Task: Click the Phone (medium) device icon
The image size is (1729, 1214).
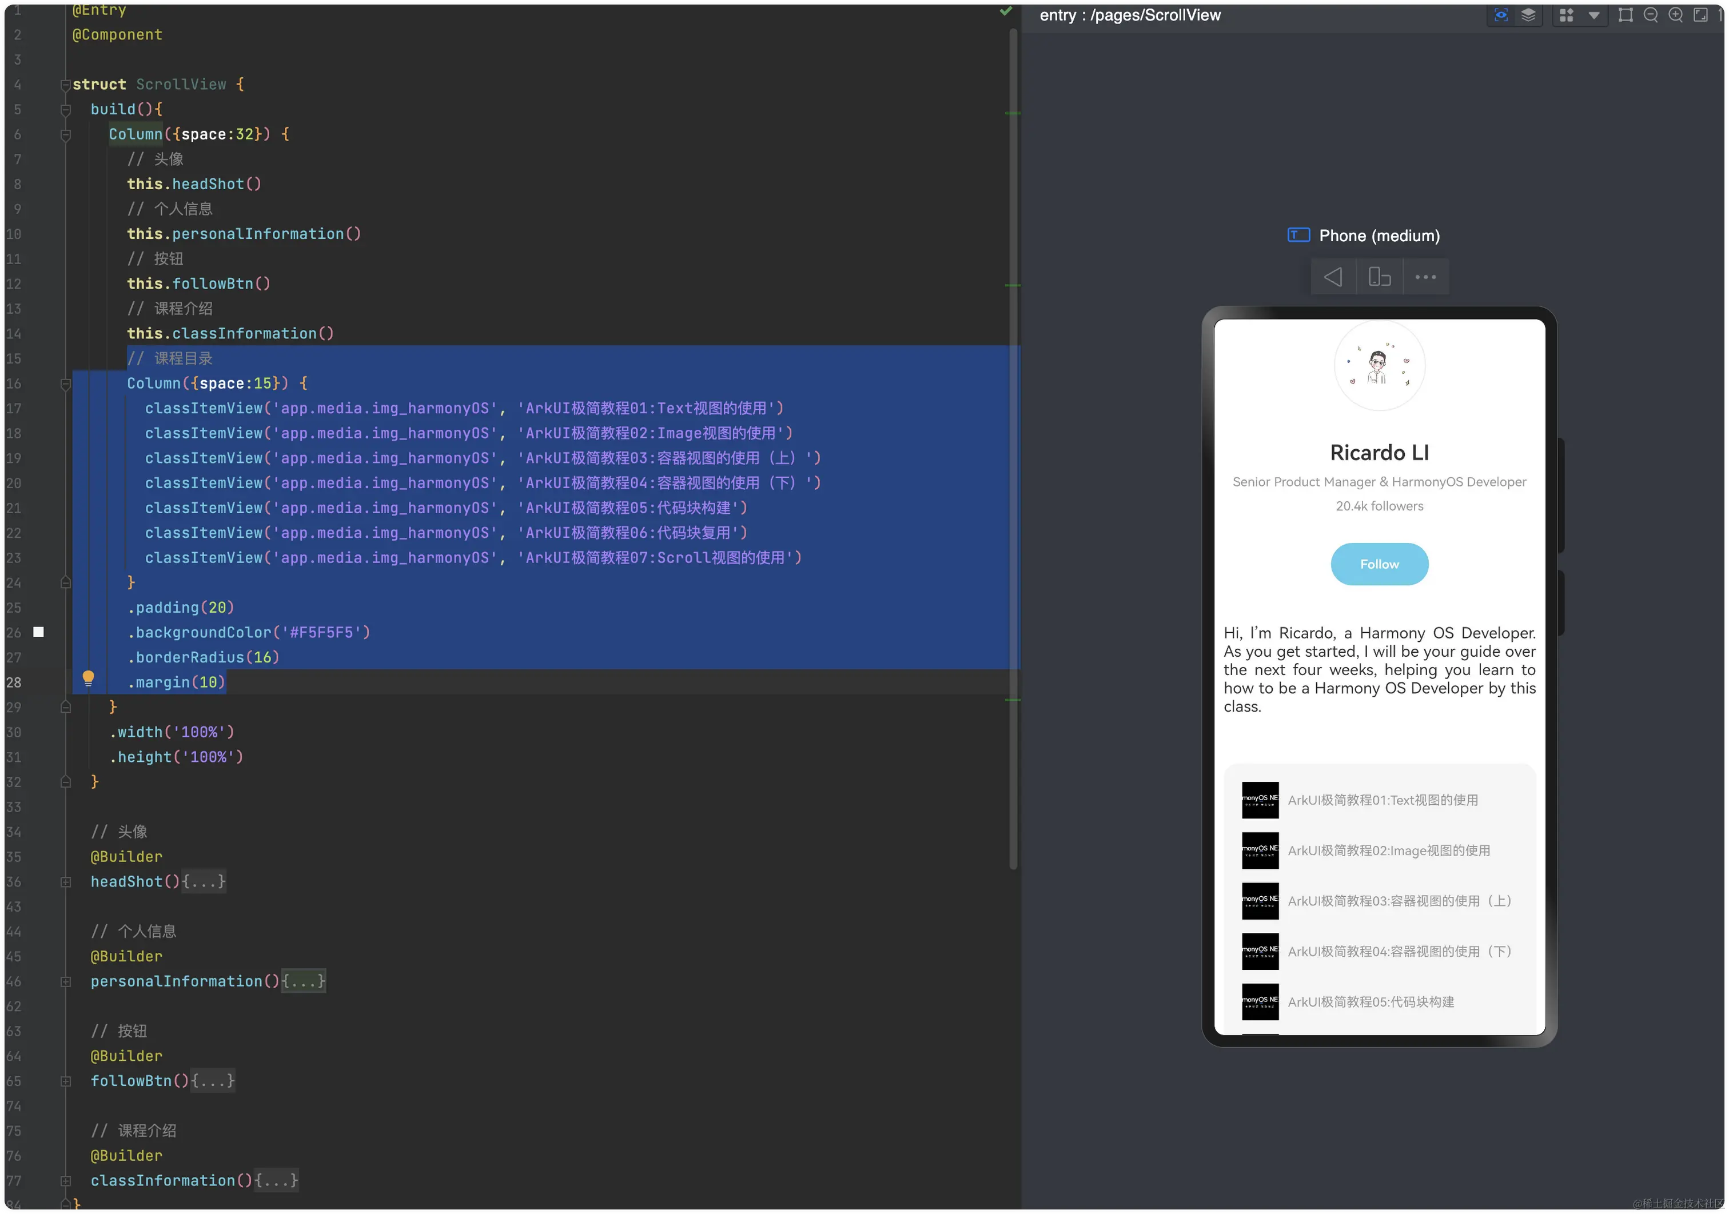Action: [x=1299, y=235]
